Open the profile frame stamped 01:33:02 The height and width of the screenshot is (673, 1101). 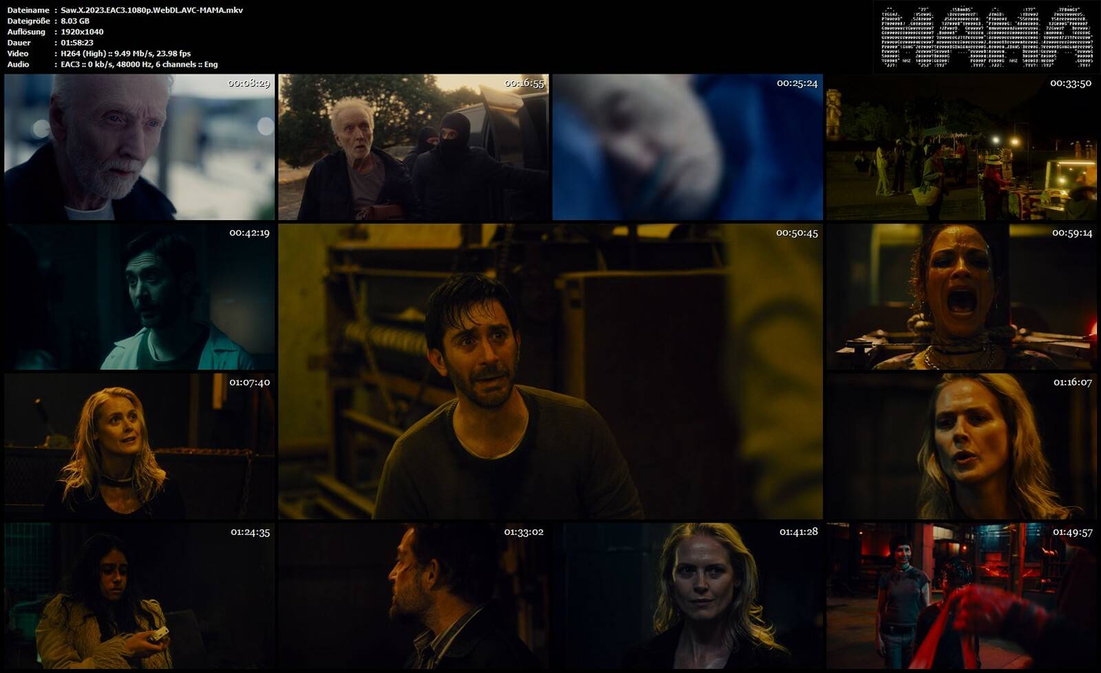pos(413,596)
